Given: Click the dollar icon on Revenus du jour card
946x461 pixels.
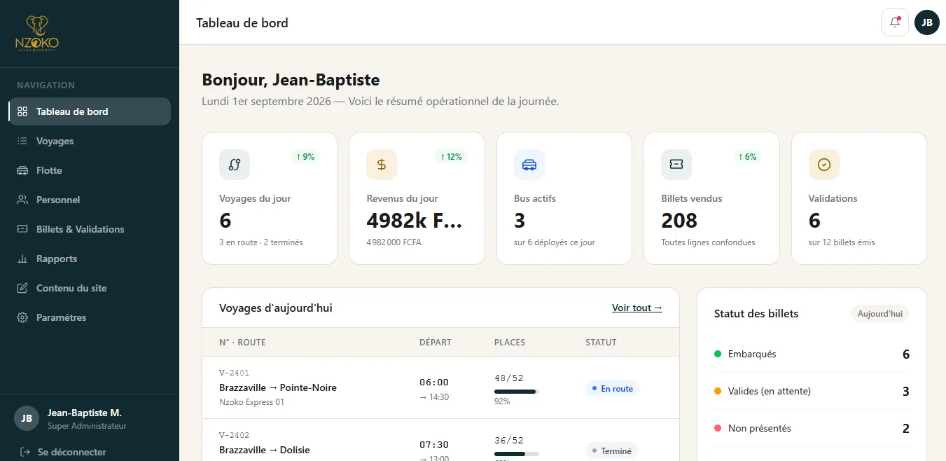Looking at the screenshot, I should click(382, 165).
